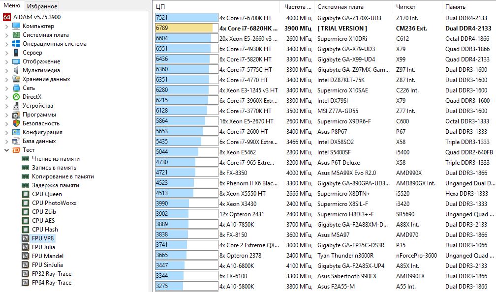The height and width of the screenshot is (292, 496).
Task: Click the Сеть network icon
Action: click(x=16, y=88)
